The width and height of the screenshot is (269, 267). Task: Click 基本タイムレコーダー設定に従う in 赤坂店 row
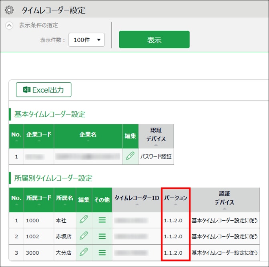click(225, 237)
